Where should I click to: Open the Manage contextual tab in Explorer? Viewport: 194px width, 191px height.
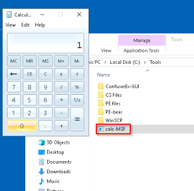[x=142, y=41]
